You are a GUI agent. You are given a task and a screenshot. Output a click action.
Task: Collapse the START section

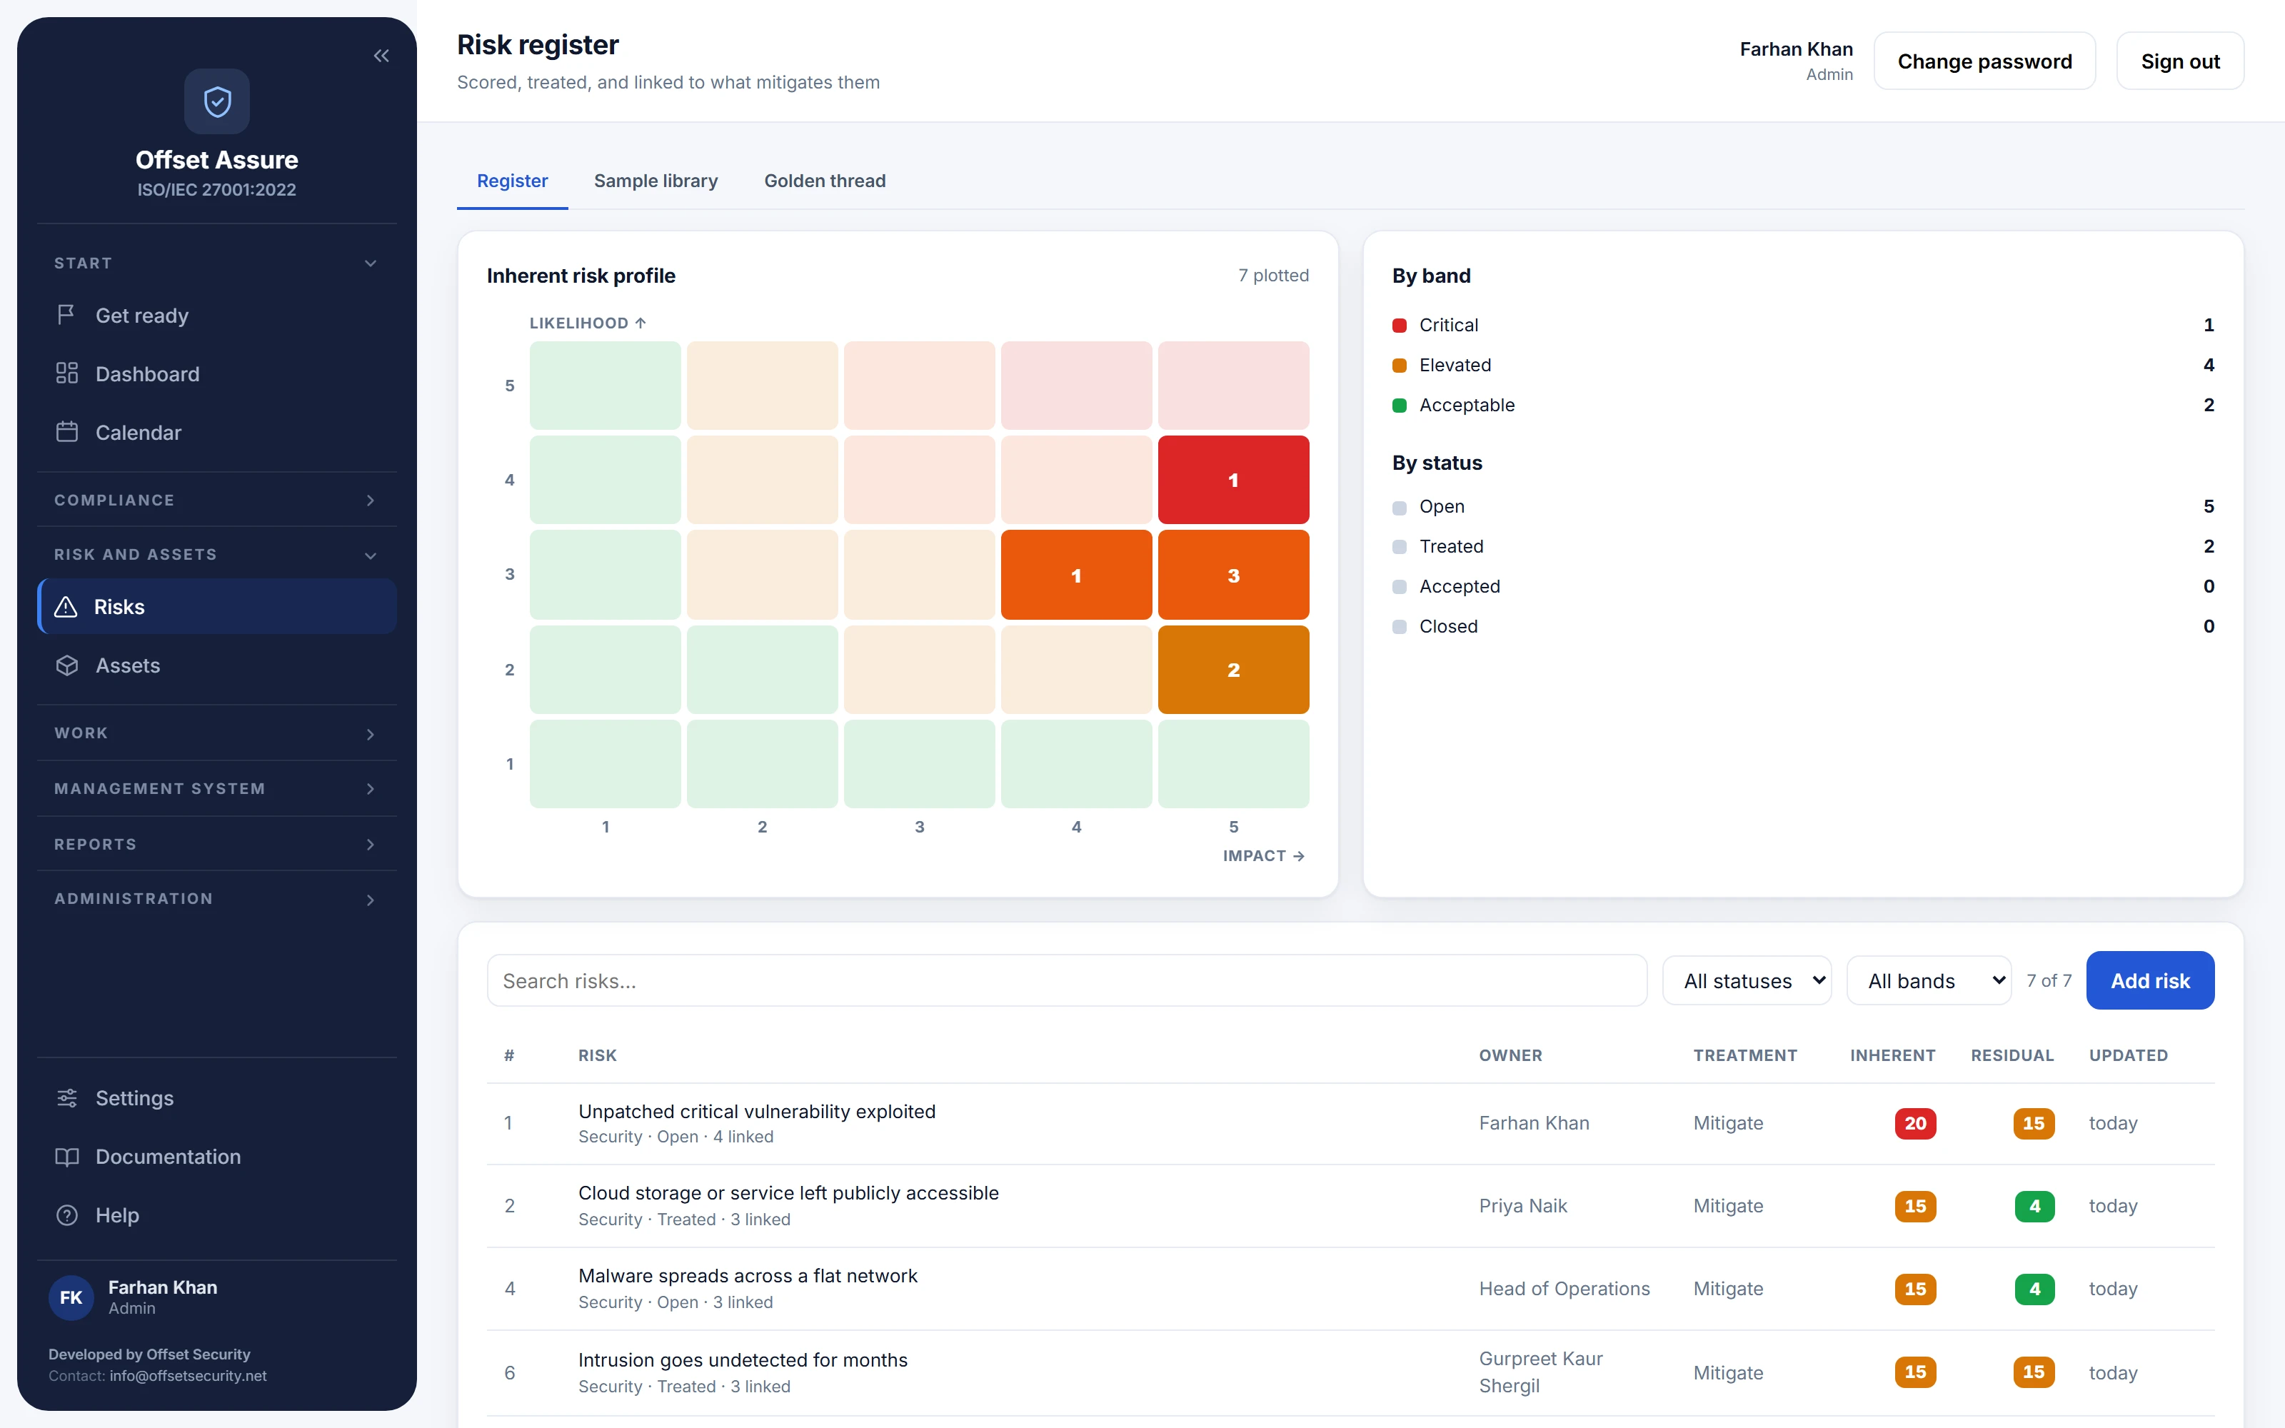coord(217,263)
